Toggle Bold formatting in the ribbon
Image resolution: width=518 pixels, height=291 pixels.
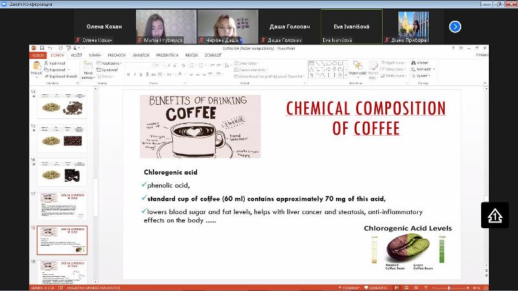pos(128,74)
